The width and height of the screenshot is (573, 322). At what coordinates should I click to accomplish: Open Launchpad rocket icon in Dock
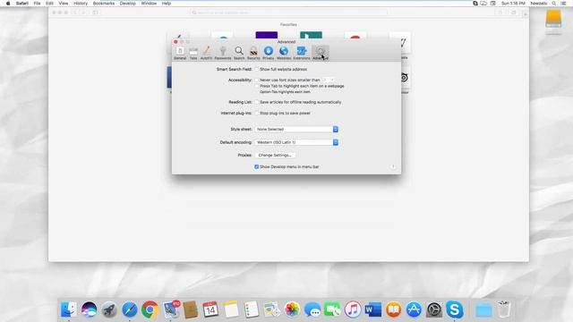click(109, 309)
